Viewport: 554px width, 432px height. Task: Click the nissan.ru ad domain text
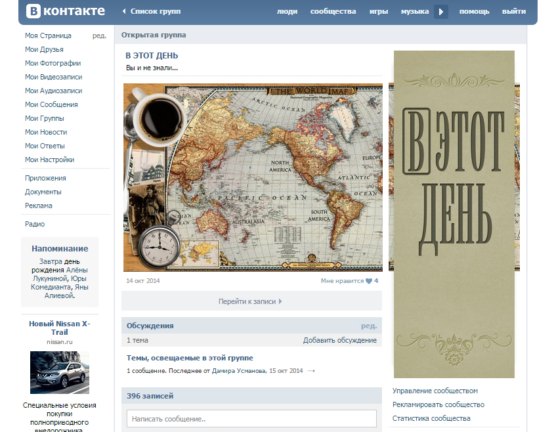pos(59,342)
